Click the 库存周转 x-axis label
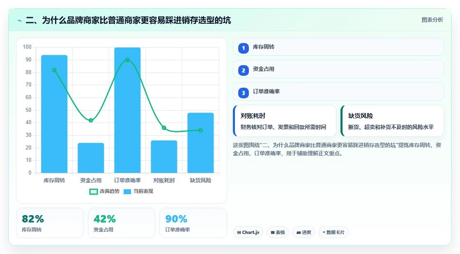 click(54, 181)
